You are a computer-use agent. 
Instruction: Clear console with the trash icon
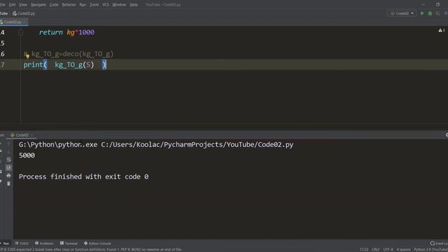(x=8, y=183)
